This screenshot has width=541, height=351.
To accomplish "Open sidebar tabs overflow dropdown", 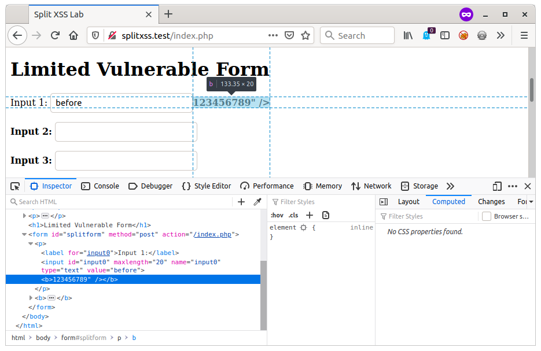I will (x=531, y=202).
